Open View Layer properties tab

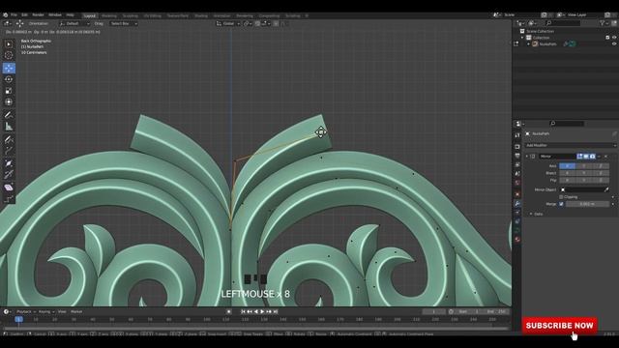click(517, 165)
